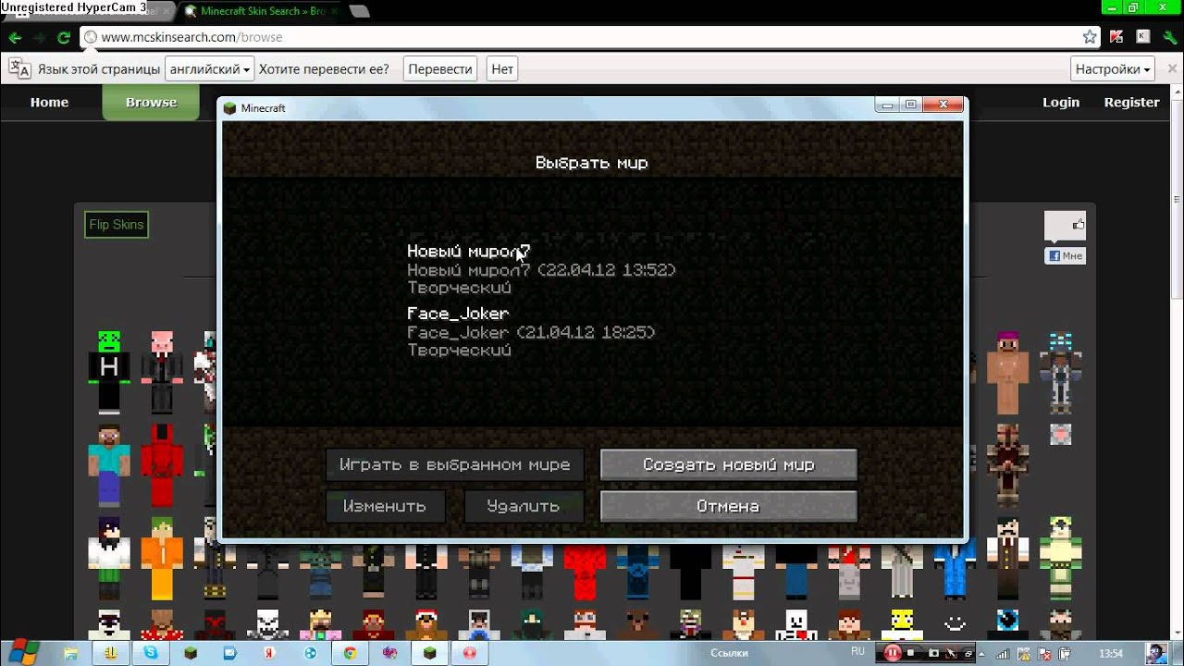This screenshot has height=666, width=1184.
Task: Open the taskbar clock showing 13:54
Action: point(1110,654)
